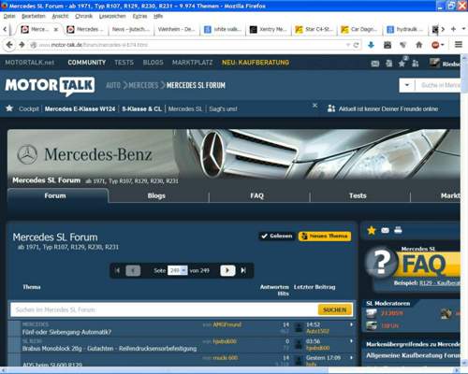Go to first page of thread list
Screen dimensions: 468x374
pyautogui.click(x=117, y=270)
